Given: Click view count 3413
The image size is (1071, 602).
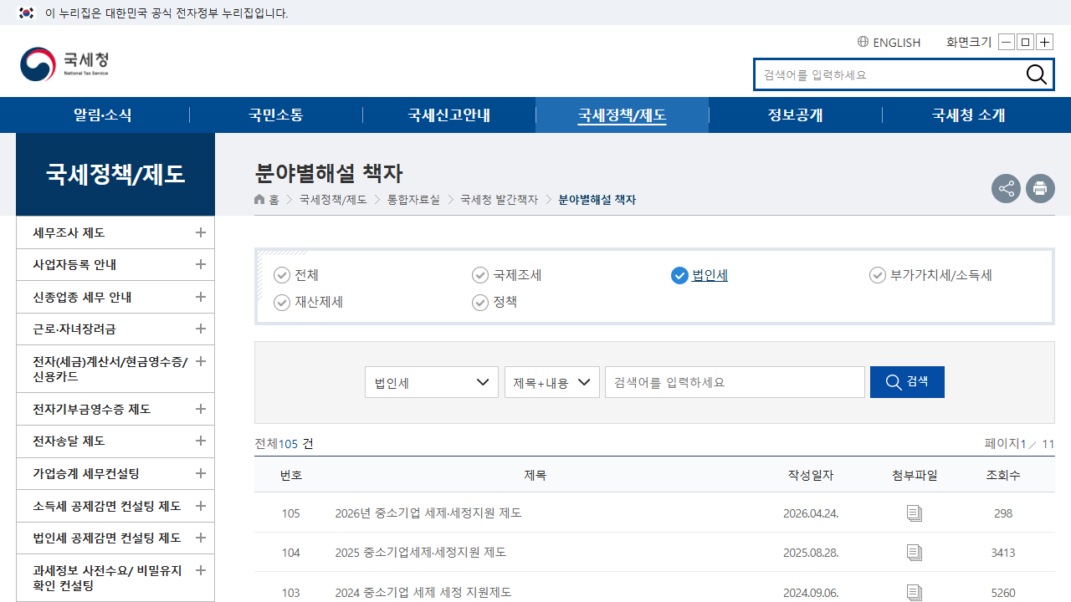Looking at the screenshot, I should [1003, 553].
